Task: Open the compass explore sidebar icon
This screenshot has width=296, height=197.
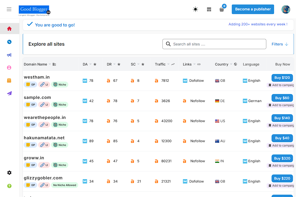Action: pos(9,42)
